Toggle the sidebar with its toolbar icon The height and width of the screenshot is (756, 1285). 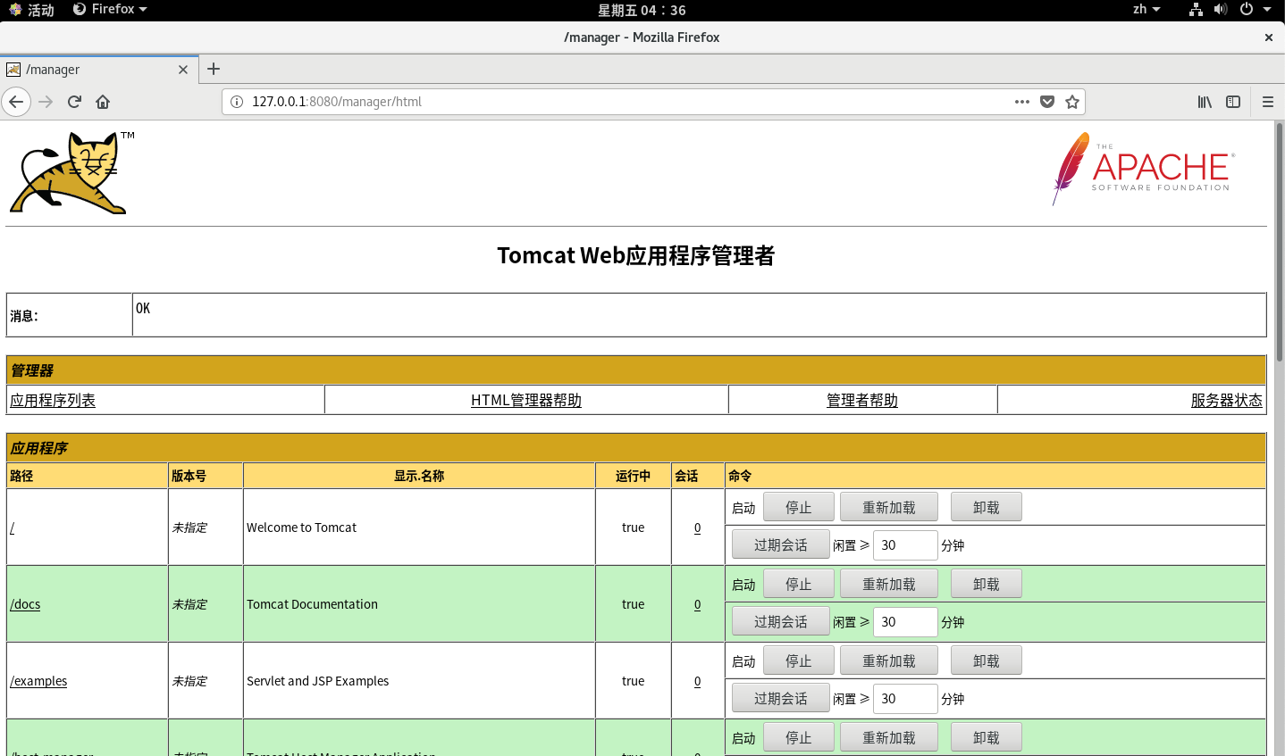1233,101
